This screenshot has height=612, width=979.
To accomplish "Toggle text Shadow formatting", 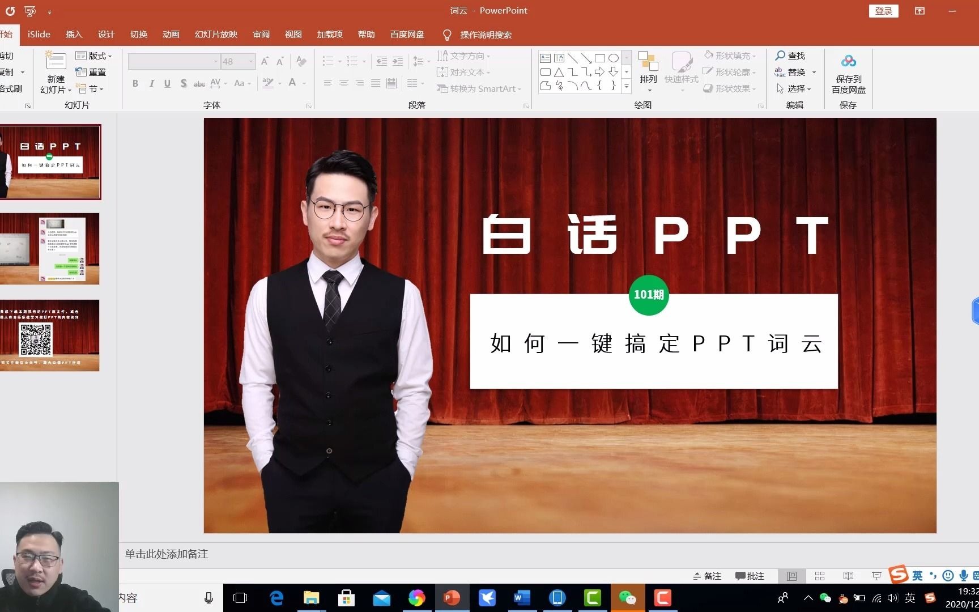I will tap(184, 83).
